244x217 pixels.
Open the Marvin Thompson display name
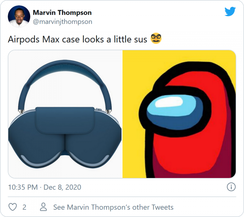click(62, 13)
